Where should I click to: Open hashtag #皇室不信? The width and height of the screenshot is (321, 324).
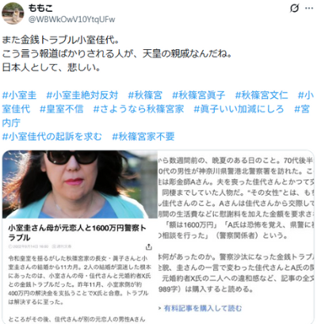pyautogui.click(x=62, y=109)
